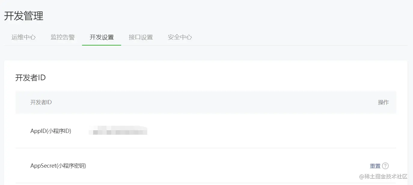Open the 运维中心 tab
This screenshot has width=413, height=185.
click(23, 37)
